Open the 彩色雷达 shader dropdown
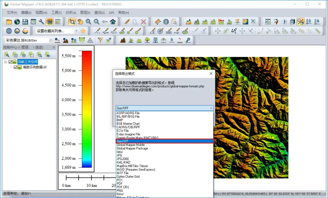This screenshot has width=328, height=198. (50, 40)
